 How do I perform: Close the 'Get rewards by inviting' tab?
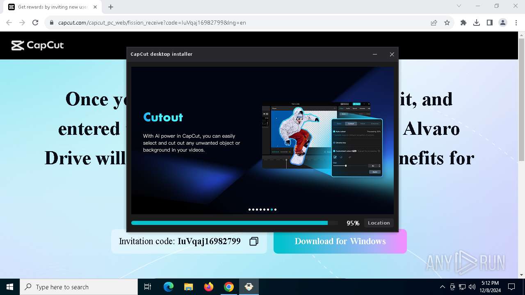point(95,7)
